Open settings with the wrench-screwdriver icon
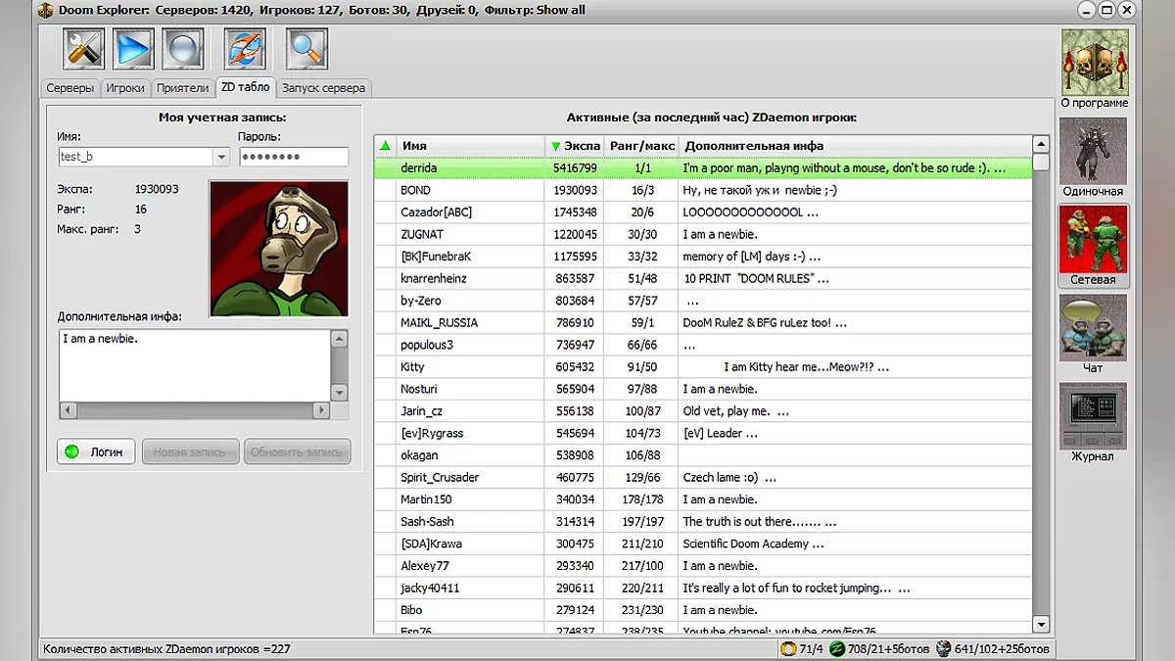The height and width of the screenshot is (661, 1175). (x=83, y=48)
